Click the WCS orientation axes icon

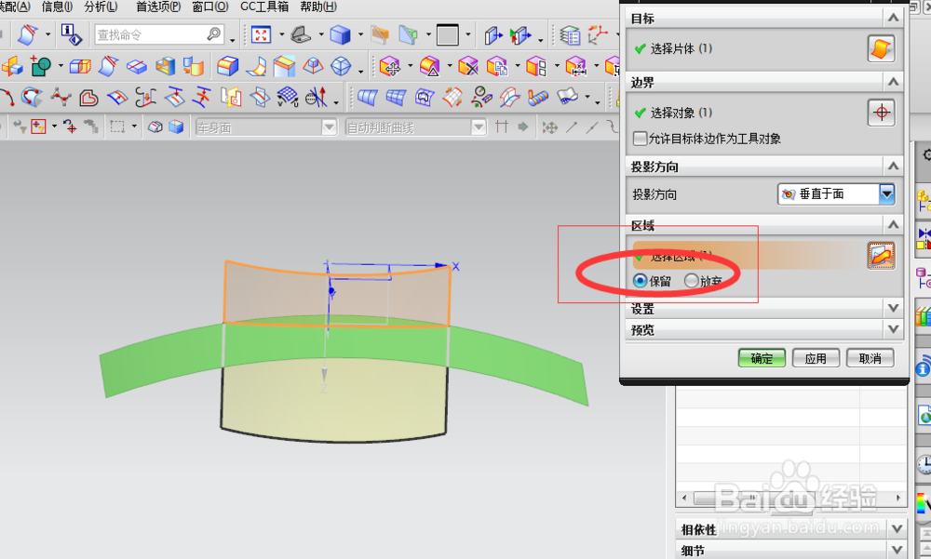point(598,35)
